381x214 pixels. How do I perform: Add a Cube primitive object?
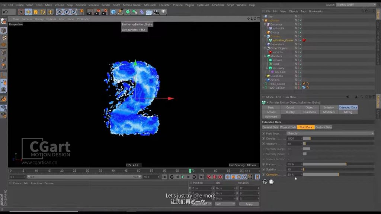(x=113, y=12)
